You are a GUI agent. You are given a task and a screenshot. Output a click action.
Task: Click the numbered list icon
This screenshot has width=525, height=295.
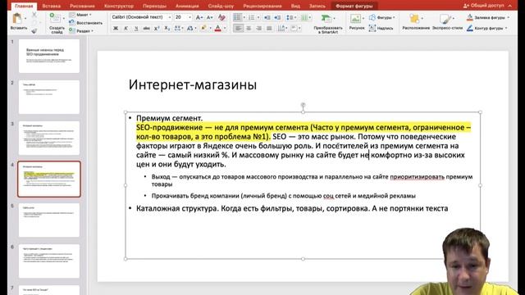[x=252, y=17]
